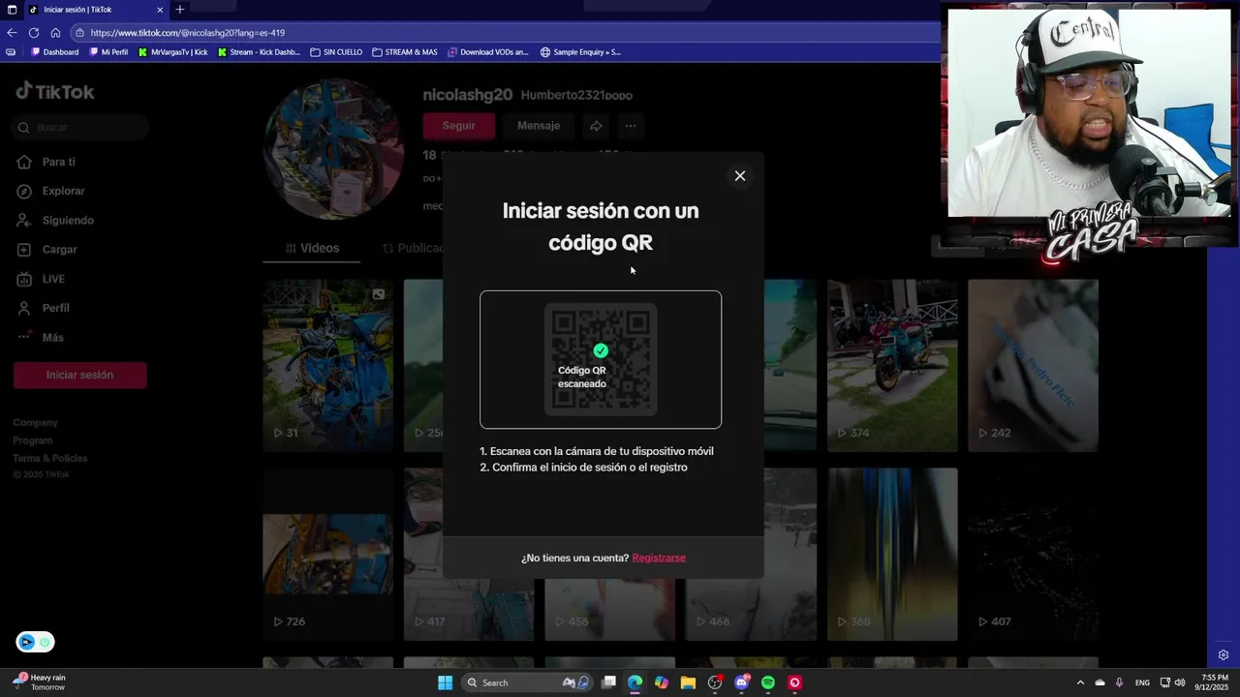
Task: Click the Program footer link
Action: (x=33, y=440)
